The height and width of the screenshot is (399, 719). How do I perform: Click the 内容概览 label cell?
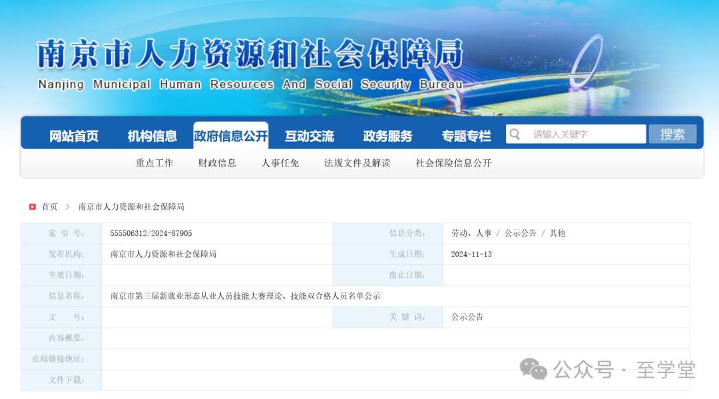(61, 338)
